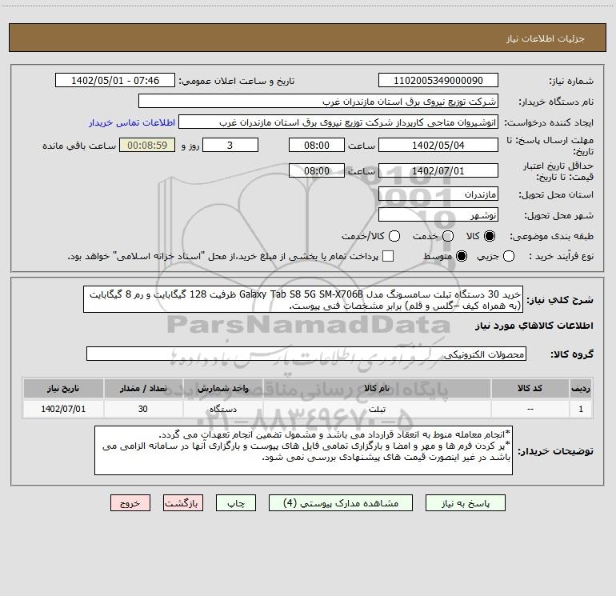This screenshot has width=616, height=596.
Task: Click the بازگشت back button
Action: click(x=183, y=503)
